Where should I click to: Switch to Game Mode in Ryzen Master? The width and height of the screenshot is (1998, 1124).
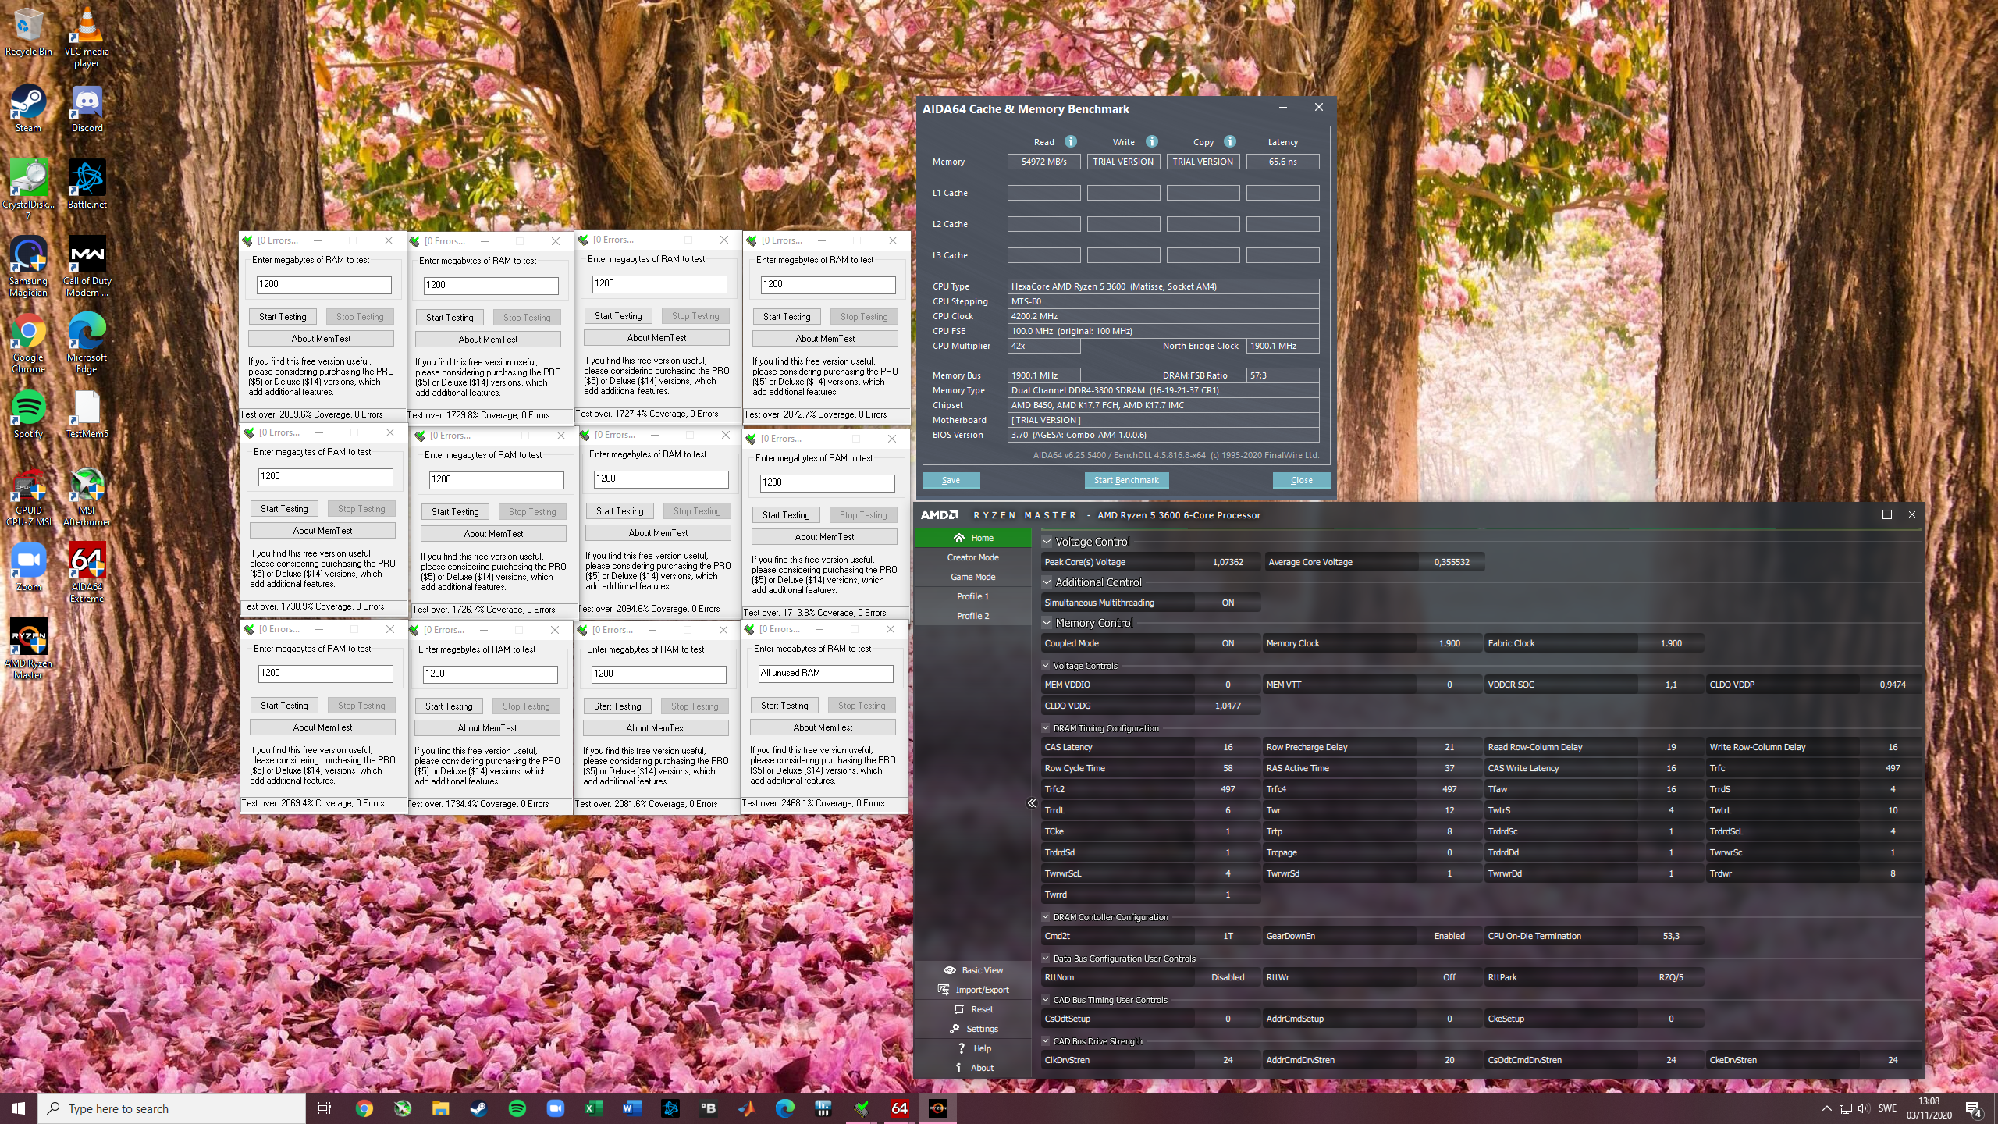point(972,577)
